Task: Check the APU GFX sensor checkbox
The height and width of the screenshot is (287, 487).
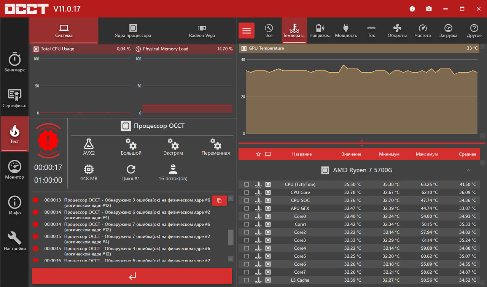Action: [x=247, y=208]
